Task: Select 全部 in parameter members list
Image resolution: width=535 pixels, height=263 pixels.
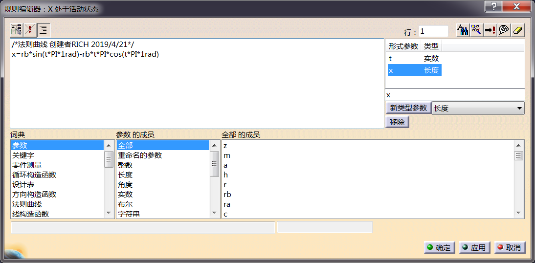Action: [x=163, y=145]
